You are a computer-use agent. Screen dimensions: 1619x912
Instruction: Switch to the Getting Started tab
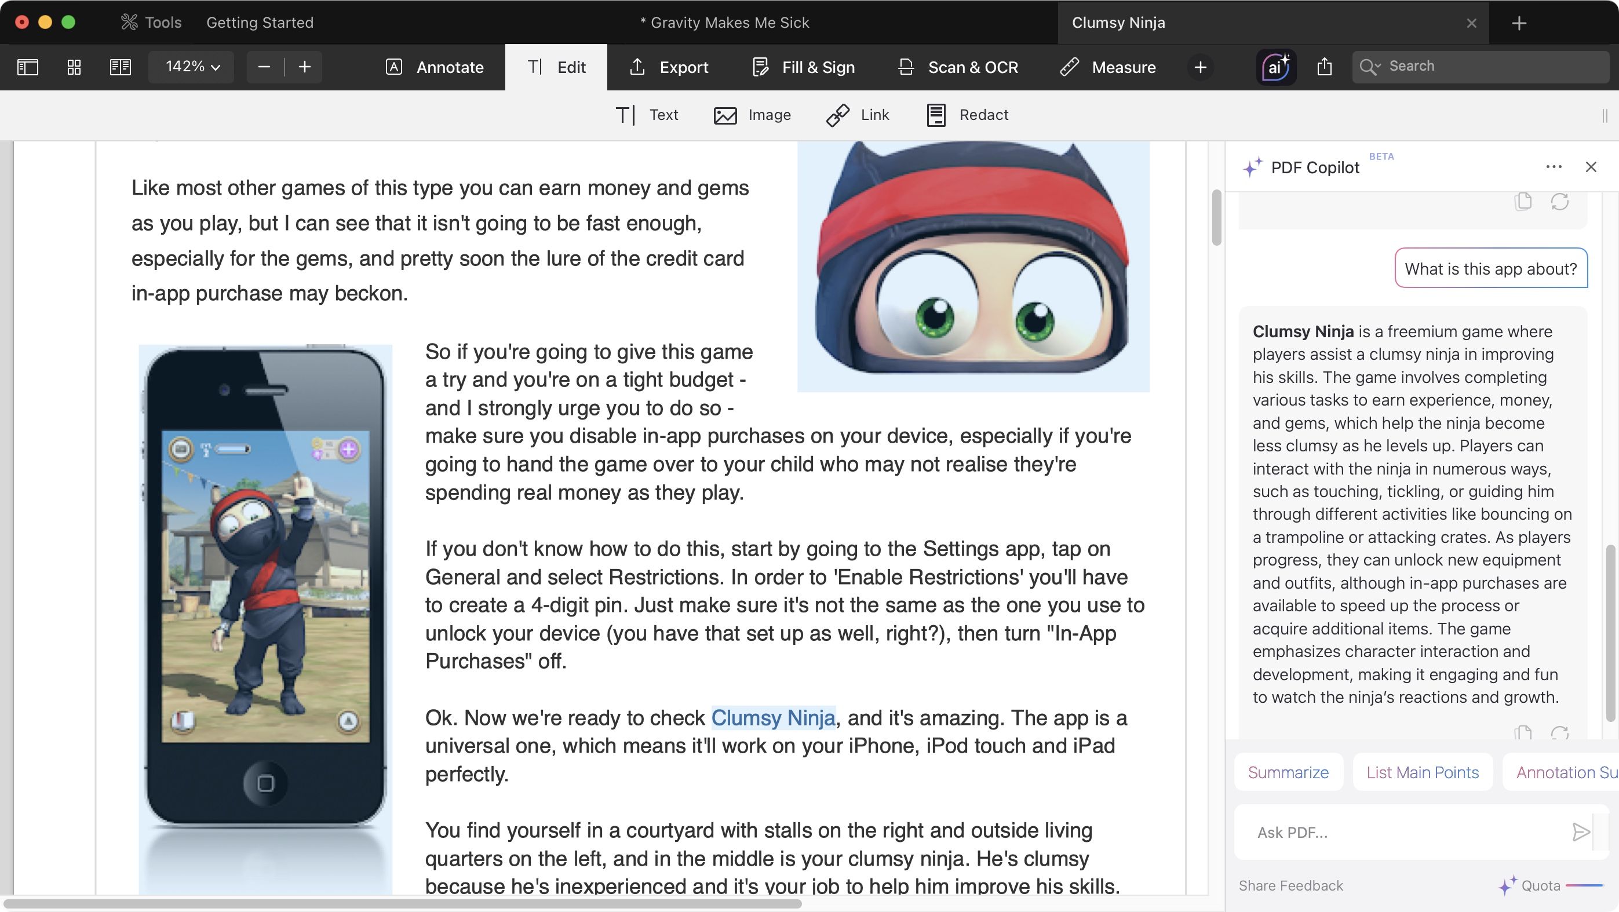260,22
